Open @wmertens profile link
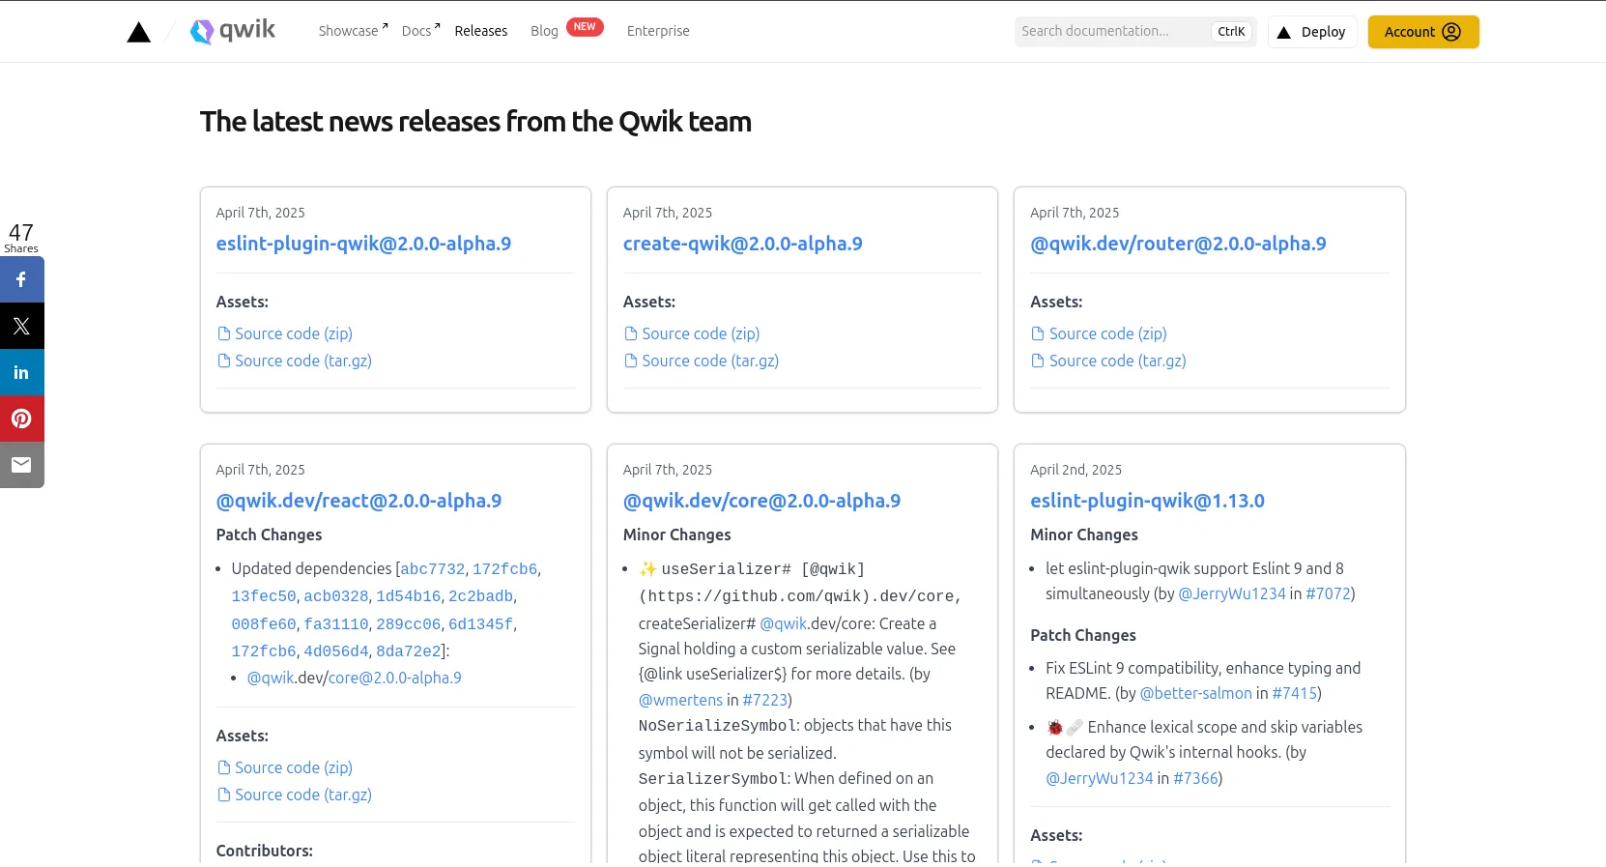This screenshot has width=1606, height=867. pos(680,700)
